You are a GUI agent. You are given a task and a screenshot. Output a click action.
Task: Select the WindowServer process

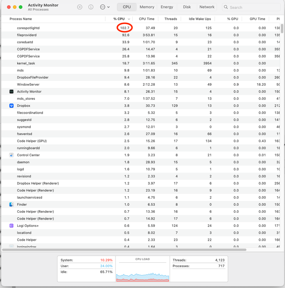141,85
